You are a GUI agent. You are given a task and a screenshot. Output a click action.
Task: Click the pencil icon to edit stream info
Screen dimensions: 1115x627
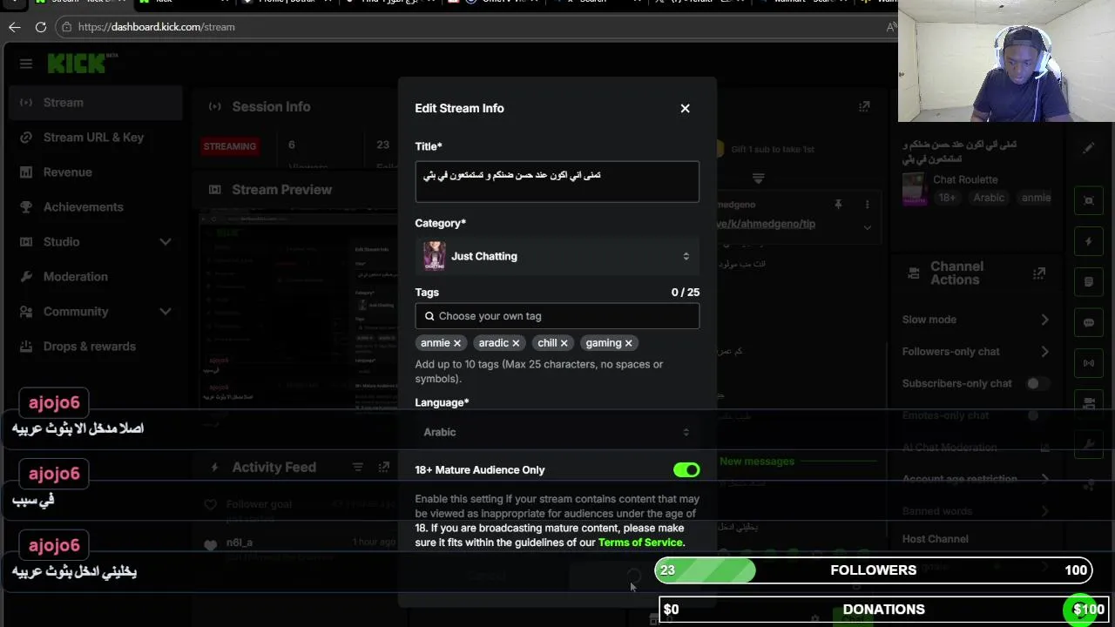(x=1089, y=148)
